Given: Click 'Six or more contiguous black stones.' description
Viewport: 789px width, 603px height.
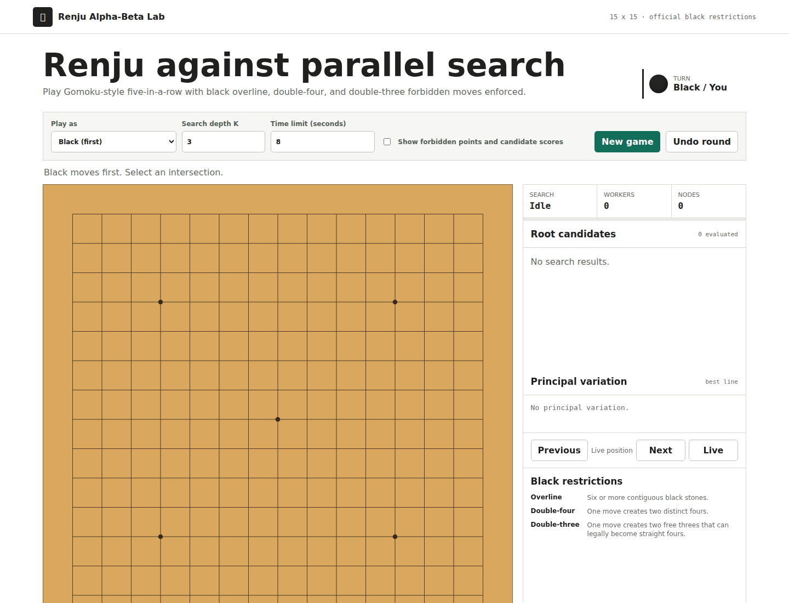Looking at the screenshot, I should [x=648, y=498].
